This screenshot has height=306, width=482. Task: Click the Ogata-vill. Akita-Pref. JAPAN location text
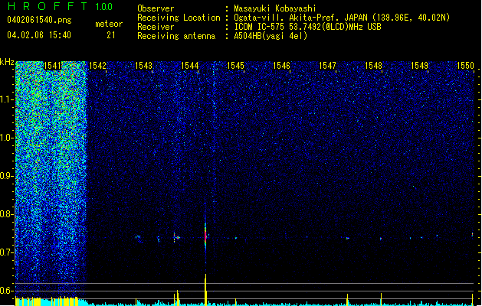pos(342,18)
